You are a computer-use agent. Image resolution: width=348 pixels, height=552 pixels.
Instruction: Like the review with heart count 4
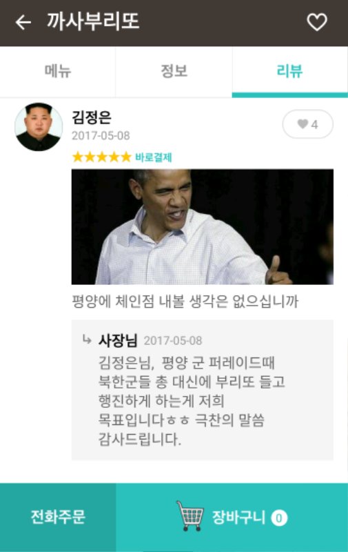[x=307, y=124]
